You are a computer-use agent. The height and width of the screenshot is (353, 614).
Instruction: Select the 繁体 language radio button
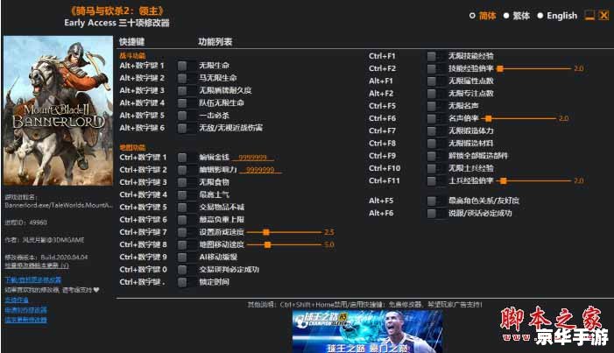[x=506, y=16]
